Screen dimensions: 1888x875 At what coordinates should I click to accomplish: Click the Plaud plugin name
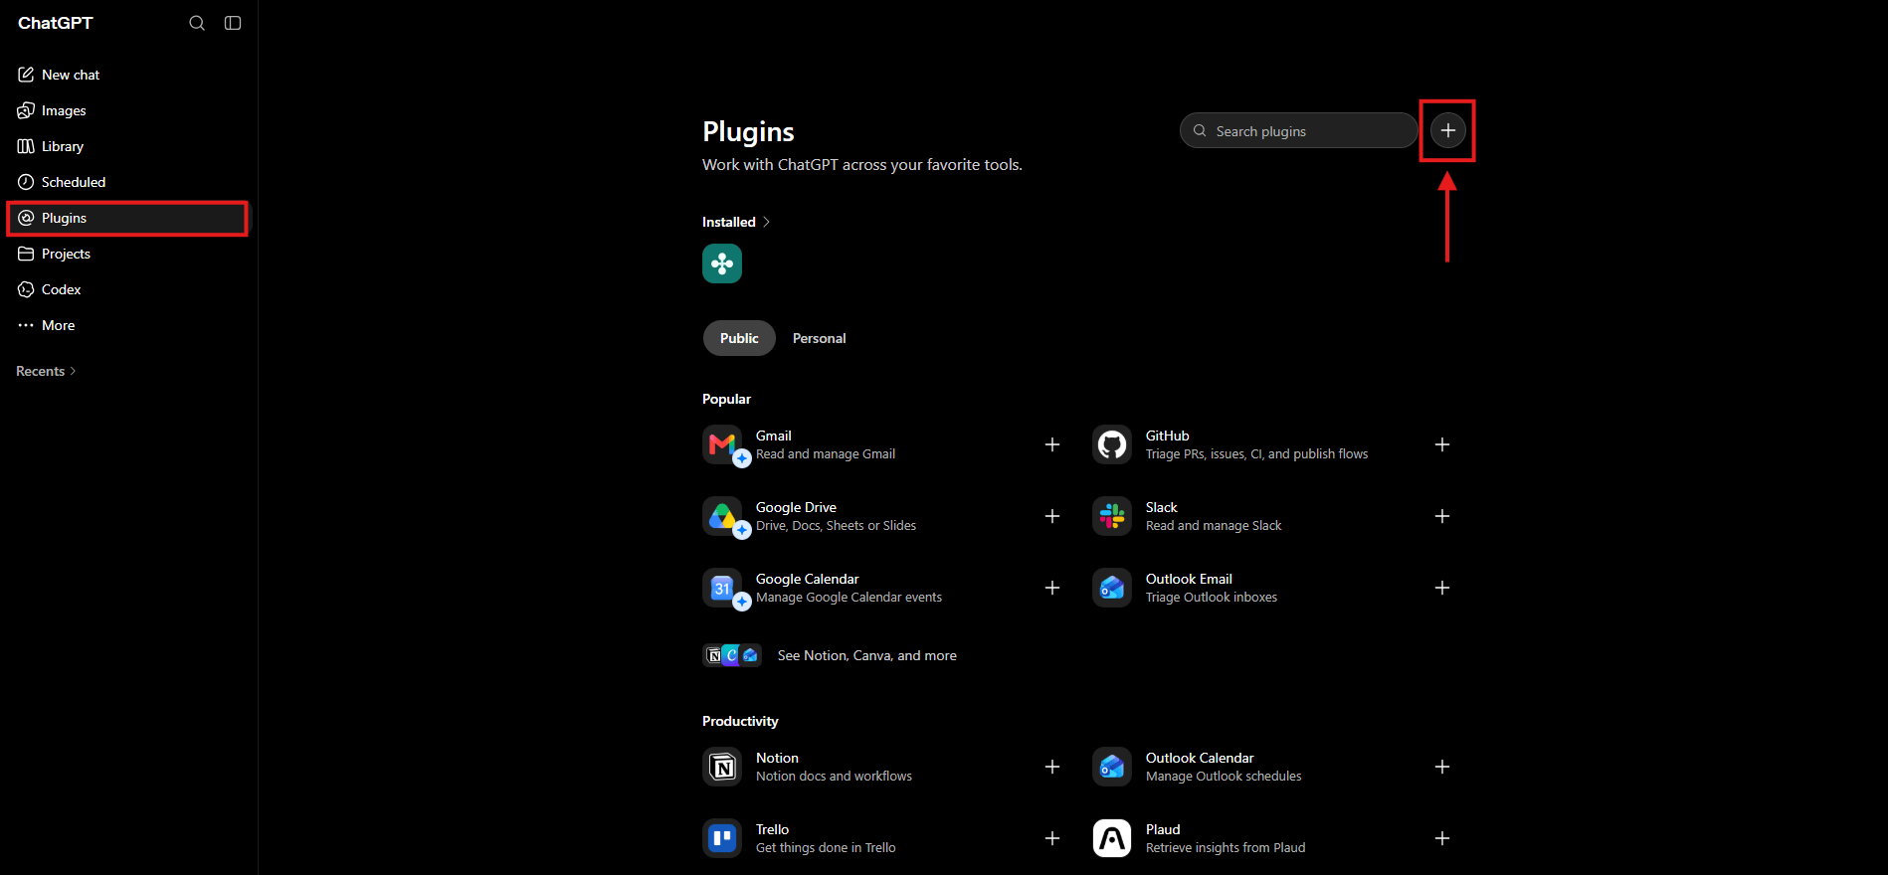1163,829
